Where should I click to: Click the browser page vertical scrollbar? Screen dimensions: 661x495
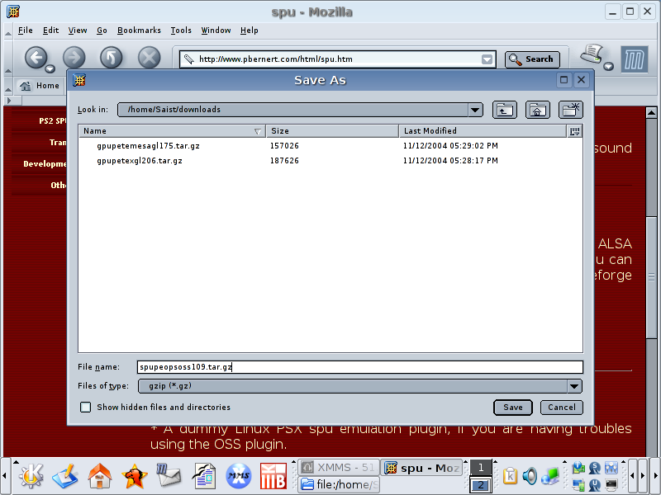click(x=653, y=272)
